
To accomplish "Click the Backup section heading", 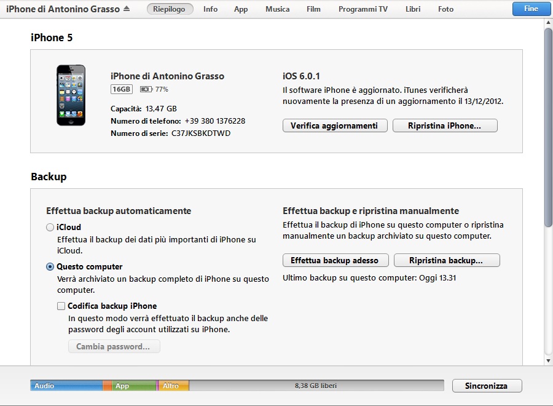I will [49, 177].
